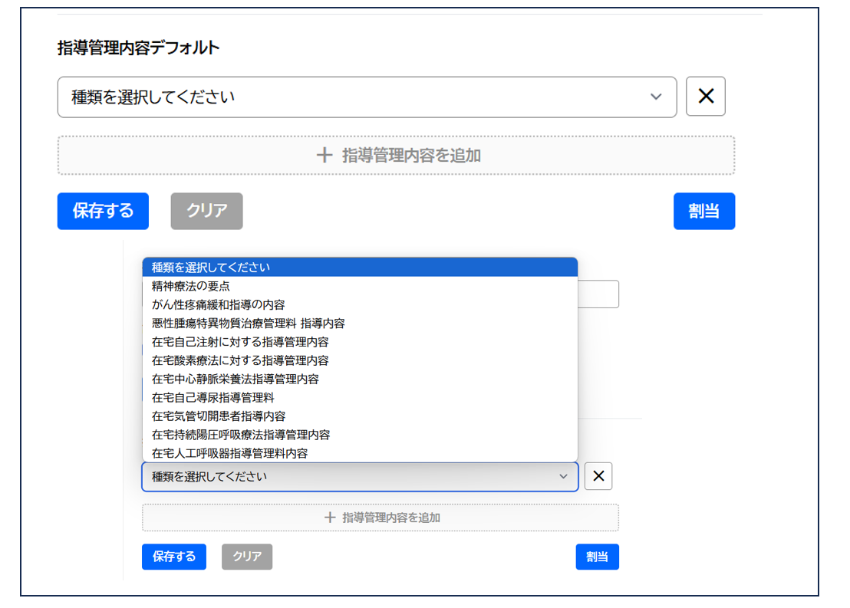This screenshot has height=608, width=850.
Task: Expand the top 種類を選択してください dropdown
Action: tap(367, 97)
